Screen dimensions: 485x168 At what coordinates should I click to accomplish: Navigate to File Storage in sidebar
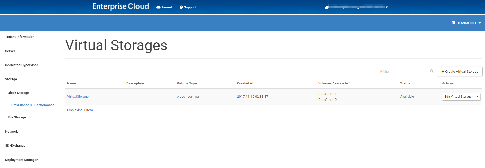[x=17, y=117]
